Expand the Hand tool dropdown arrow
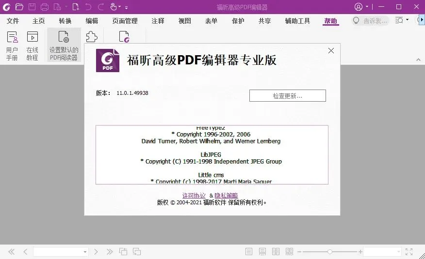 pyautogui.click(x=119, y=7)
